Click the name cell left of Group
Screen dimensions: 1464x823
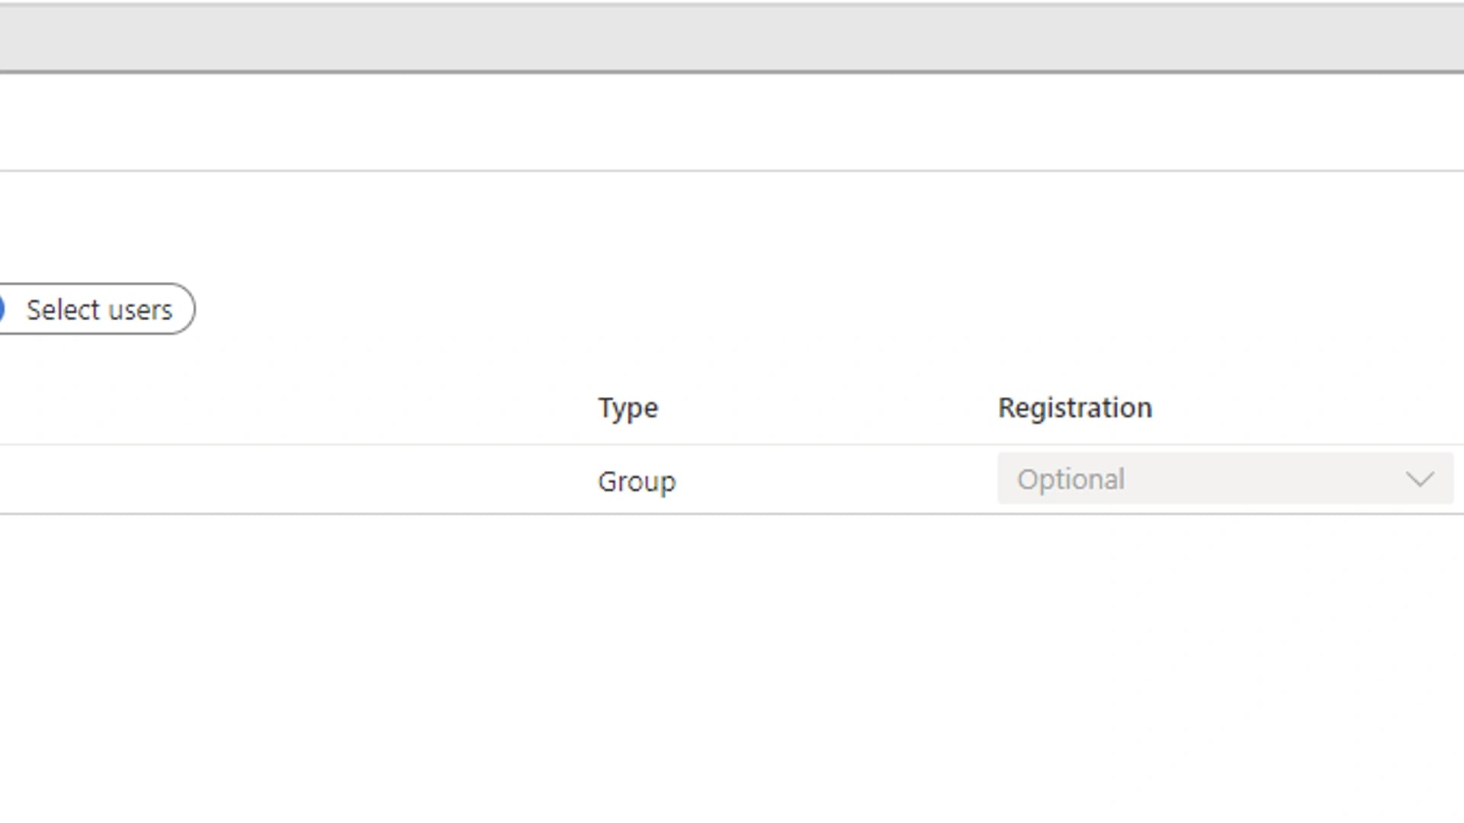(x=290, y=481)
